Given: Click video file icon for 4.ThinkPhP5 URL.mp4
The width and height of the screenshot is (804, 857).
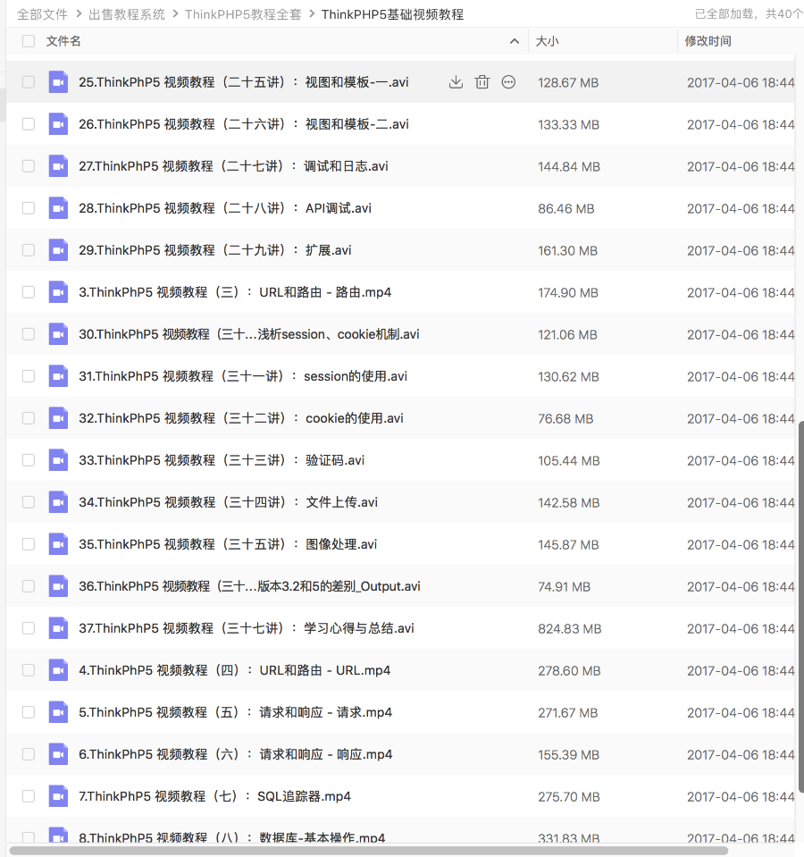Looking at the screenshot, I should (x=58, y=670).
